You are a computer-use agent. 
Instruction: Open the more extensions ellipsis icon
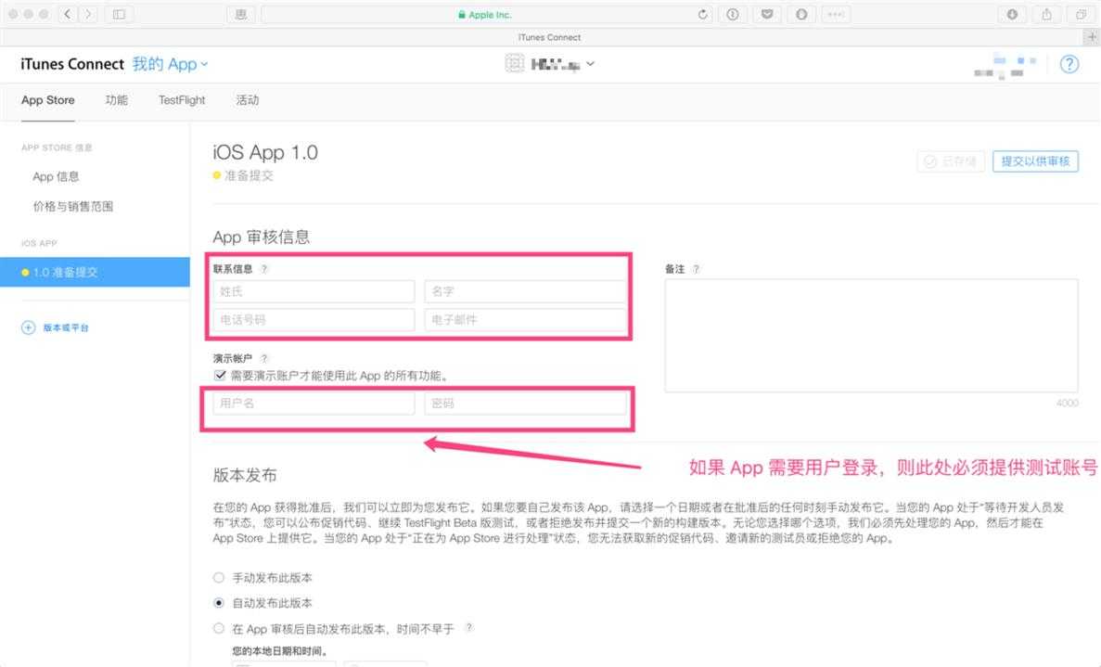[x=836, y=14]
